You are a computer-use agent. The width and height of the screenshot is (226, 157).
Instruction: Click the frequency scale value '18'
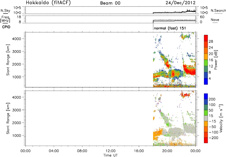(x=19, y=17)
